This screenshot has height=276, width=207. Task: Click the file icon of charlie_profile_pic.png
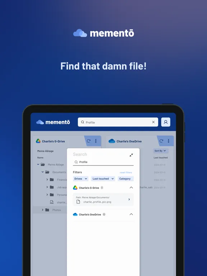[x=78, y=202]
